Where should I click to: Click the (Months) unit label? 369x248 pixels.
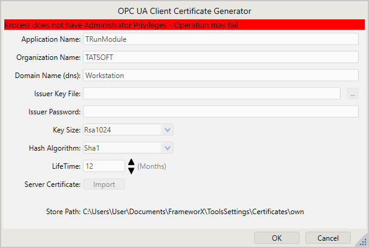tap(151, 166)
